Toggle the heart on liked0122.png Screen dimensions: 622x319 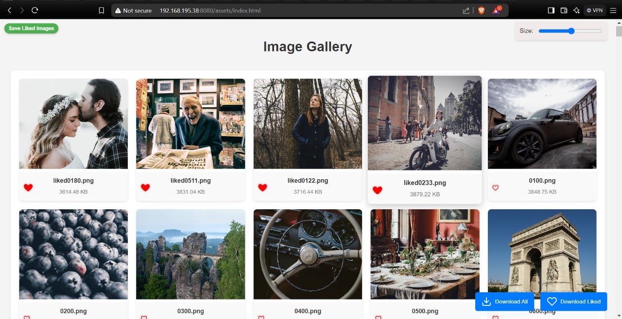tap(262, 187)
